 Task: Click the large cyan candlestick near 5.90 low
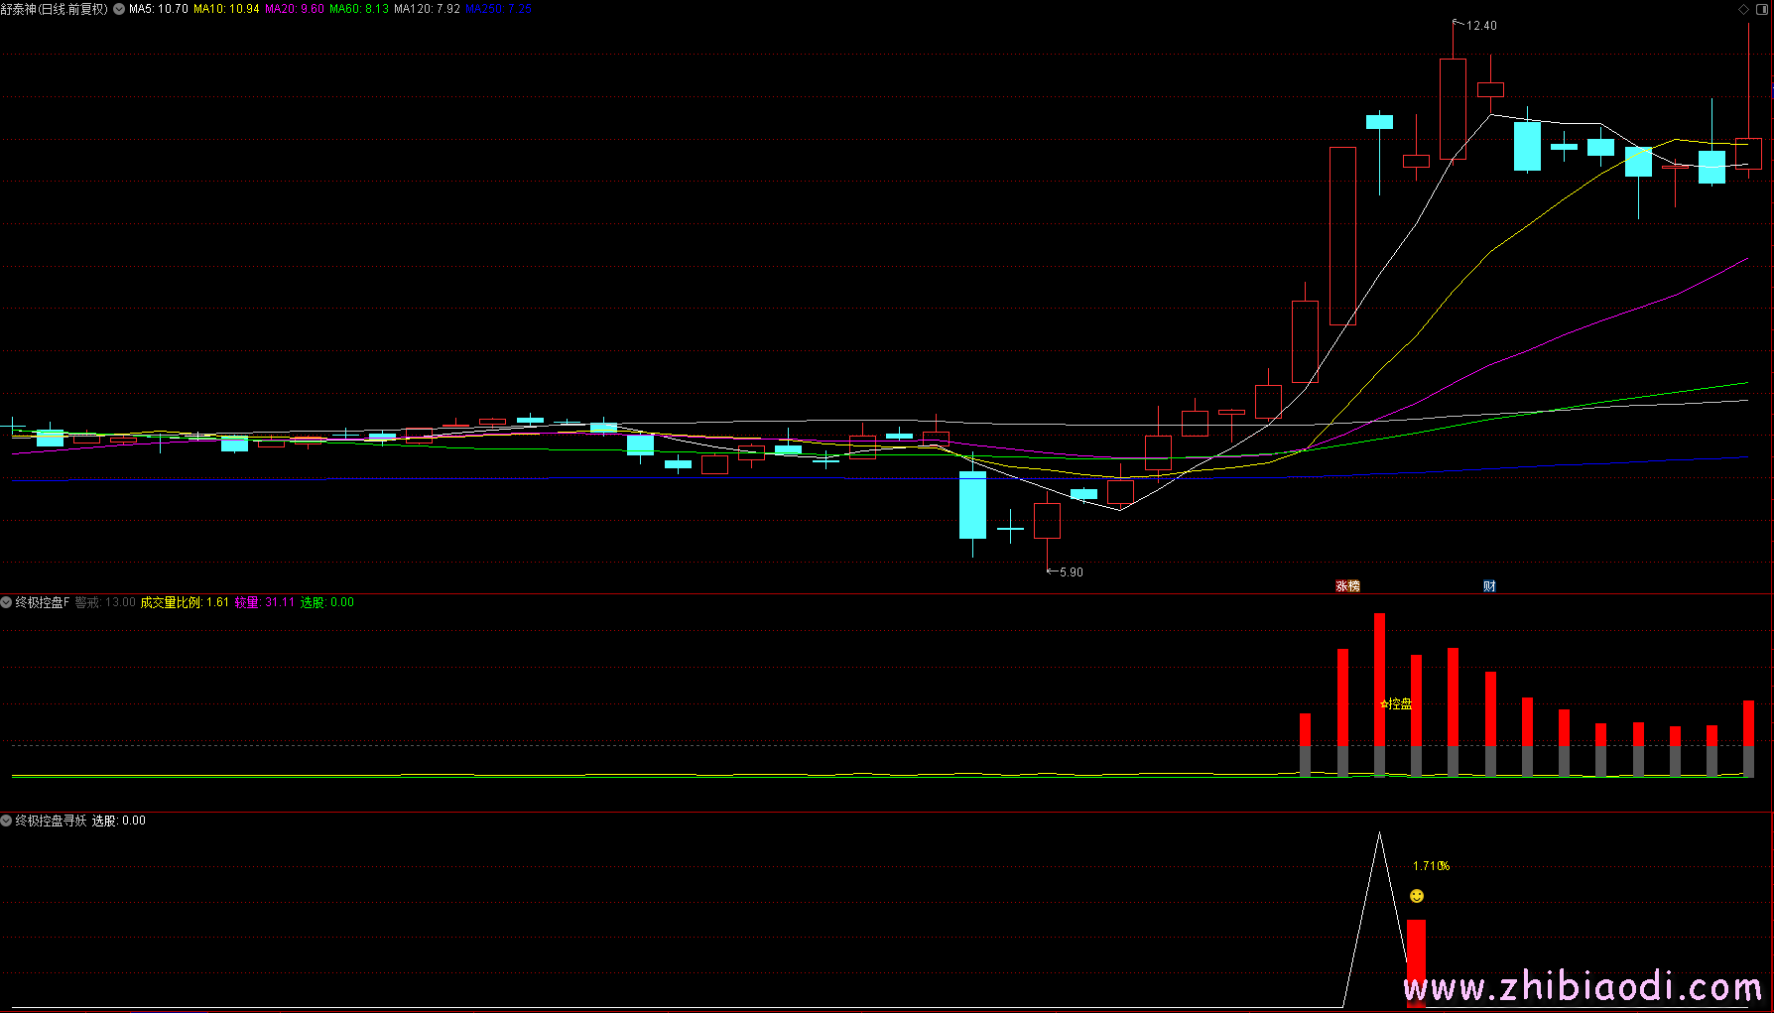coord(972,505)
